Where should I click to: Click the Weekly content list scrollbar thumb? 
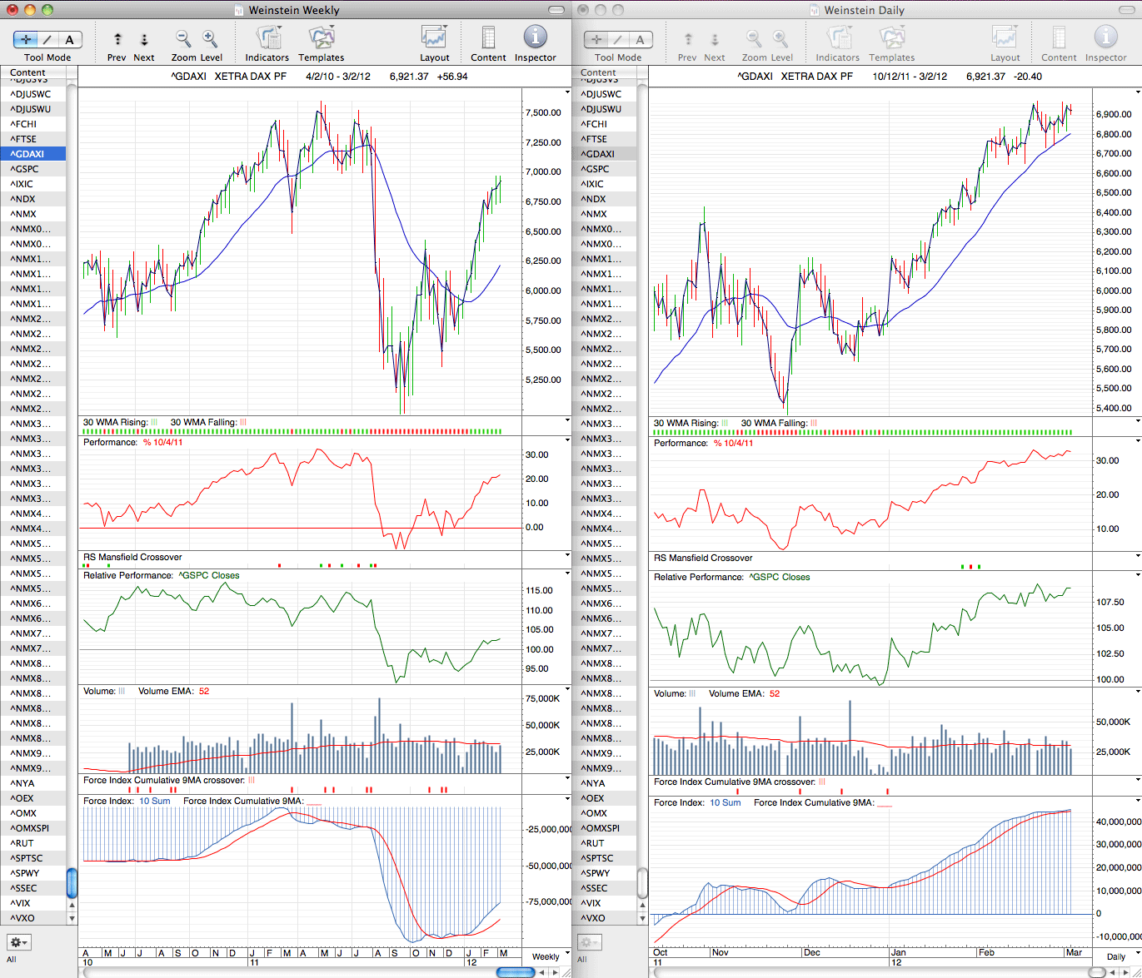tap(72, 882)
